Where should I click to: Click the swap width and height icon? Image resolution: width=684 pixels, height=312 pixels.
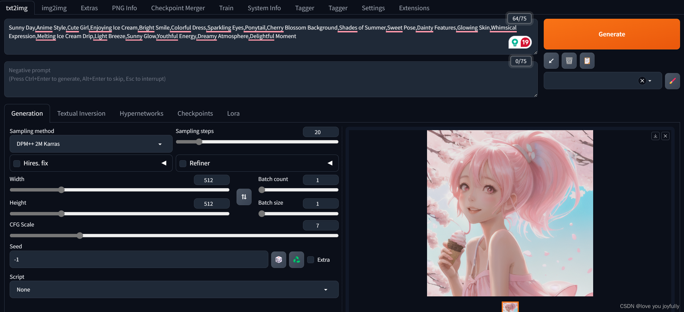pos(244,197)
